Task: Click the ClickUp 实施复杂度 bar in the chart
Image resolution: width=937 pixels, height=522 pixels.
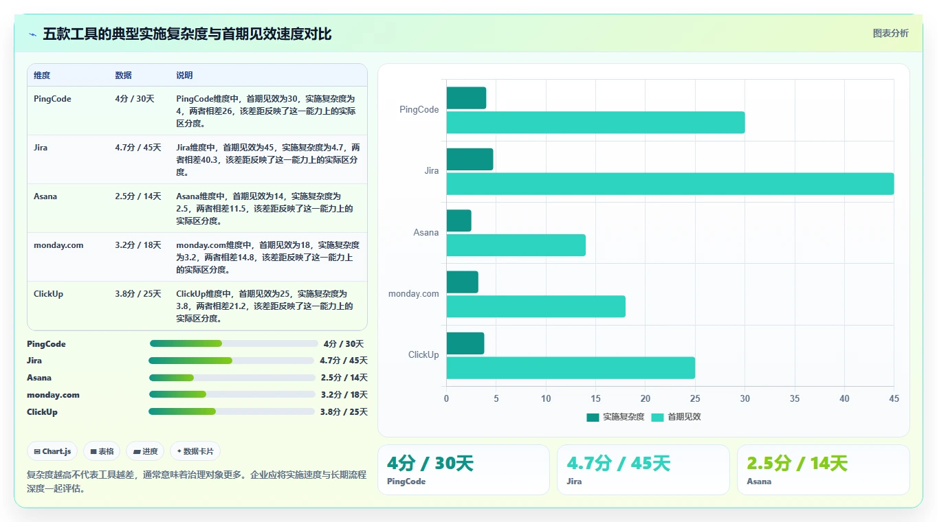Action: [465, 343]
